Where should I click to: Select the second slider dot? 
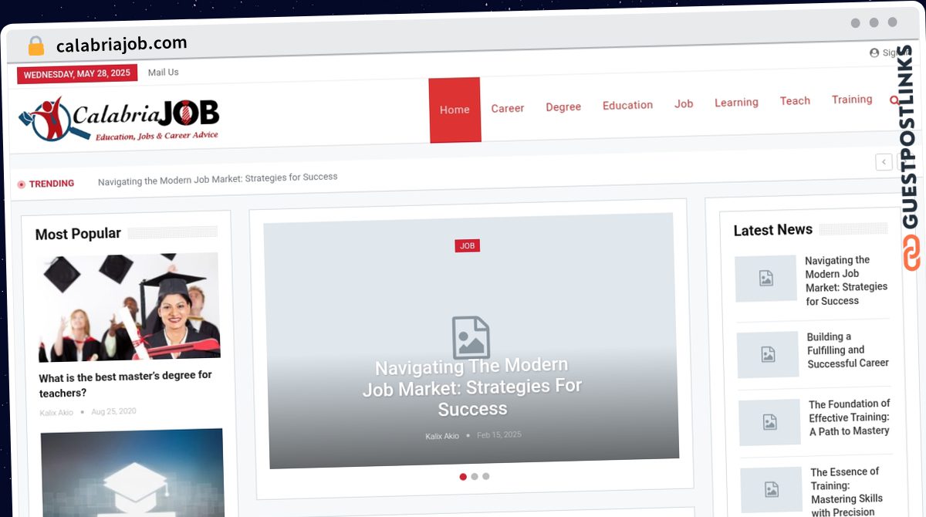point(475,477)
